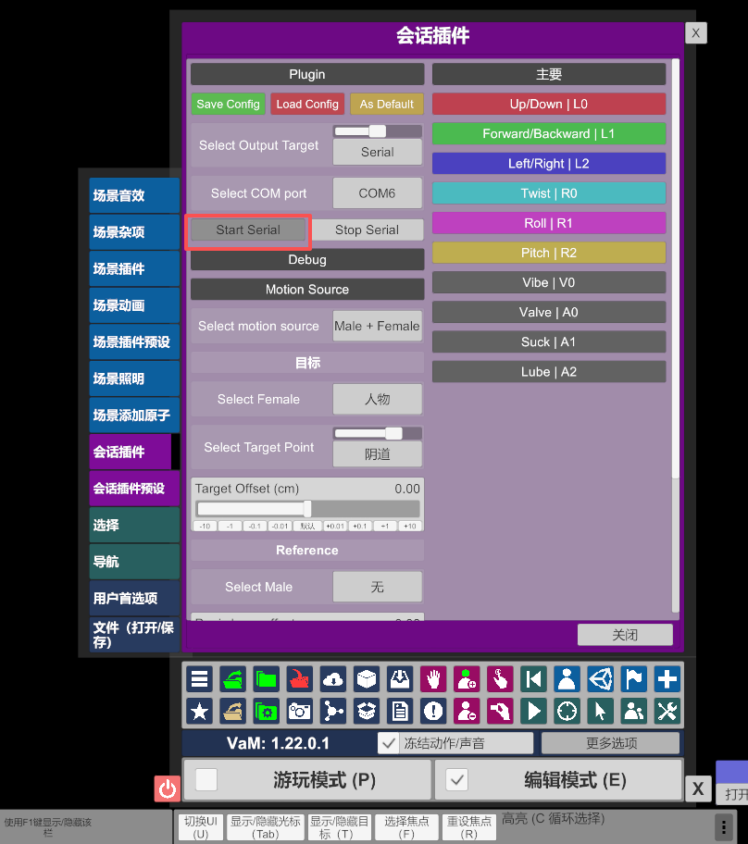Viewport: 748px width, 844px height.
Task: Click the white cube icon
Action: (x=367, y=678)
